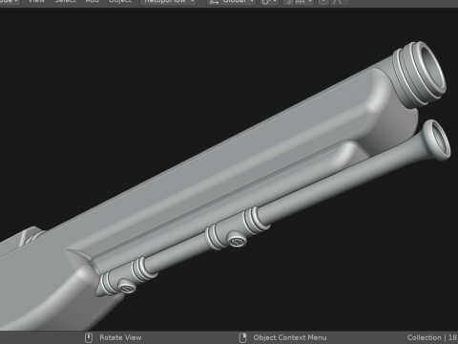Click the Rotate View mouse icon in status bar
The height and width of the screenshot is (344, 458).
(89, 337)
